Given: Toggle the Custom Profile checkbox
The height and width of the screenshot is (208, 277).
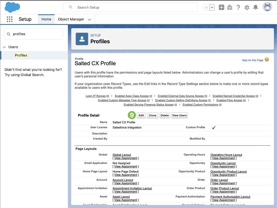Looking at the screenshot, I should point(213,128).
